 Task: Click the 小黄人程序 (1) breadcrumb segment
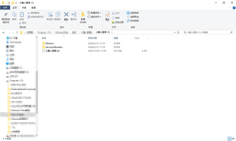pyautogui.click(x=103, y=32)
